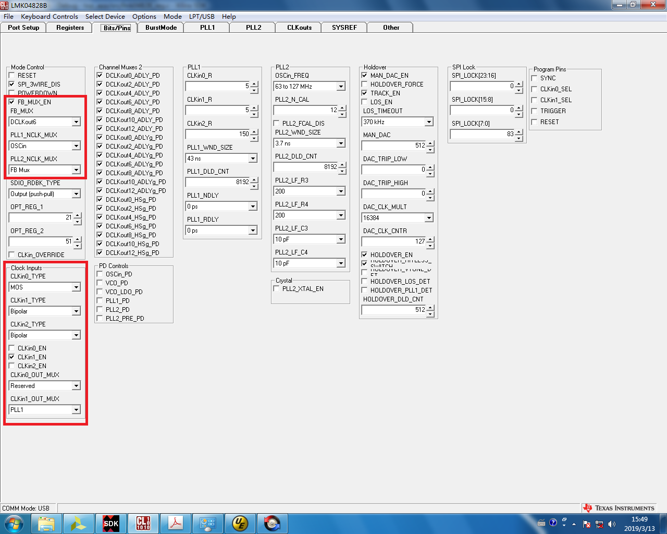Viewport: 667px width, 534px height.
Task: Open the Select Device menu
Action: [105, 16]
